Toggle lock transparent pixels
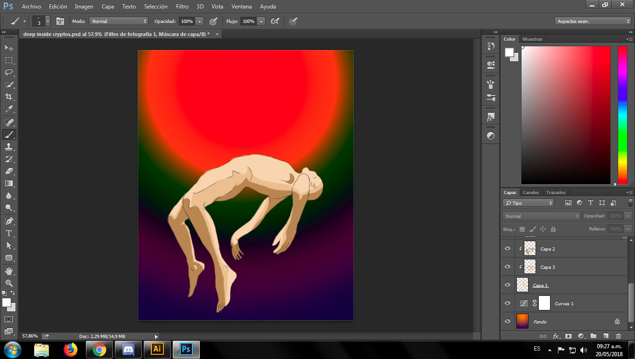The height and width of the screenshot is (359, 635). 522,229
